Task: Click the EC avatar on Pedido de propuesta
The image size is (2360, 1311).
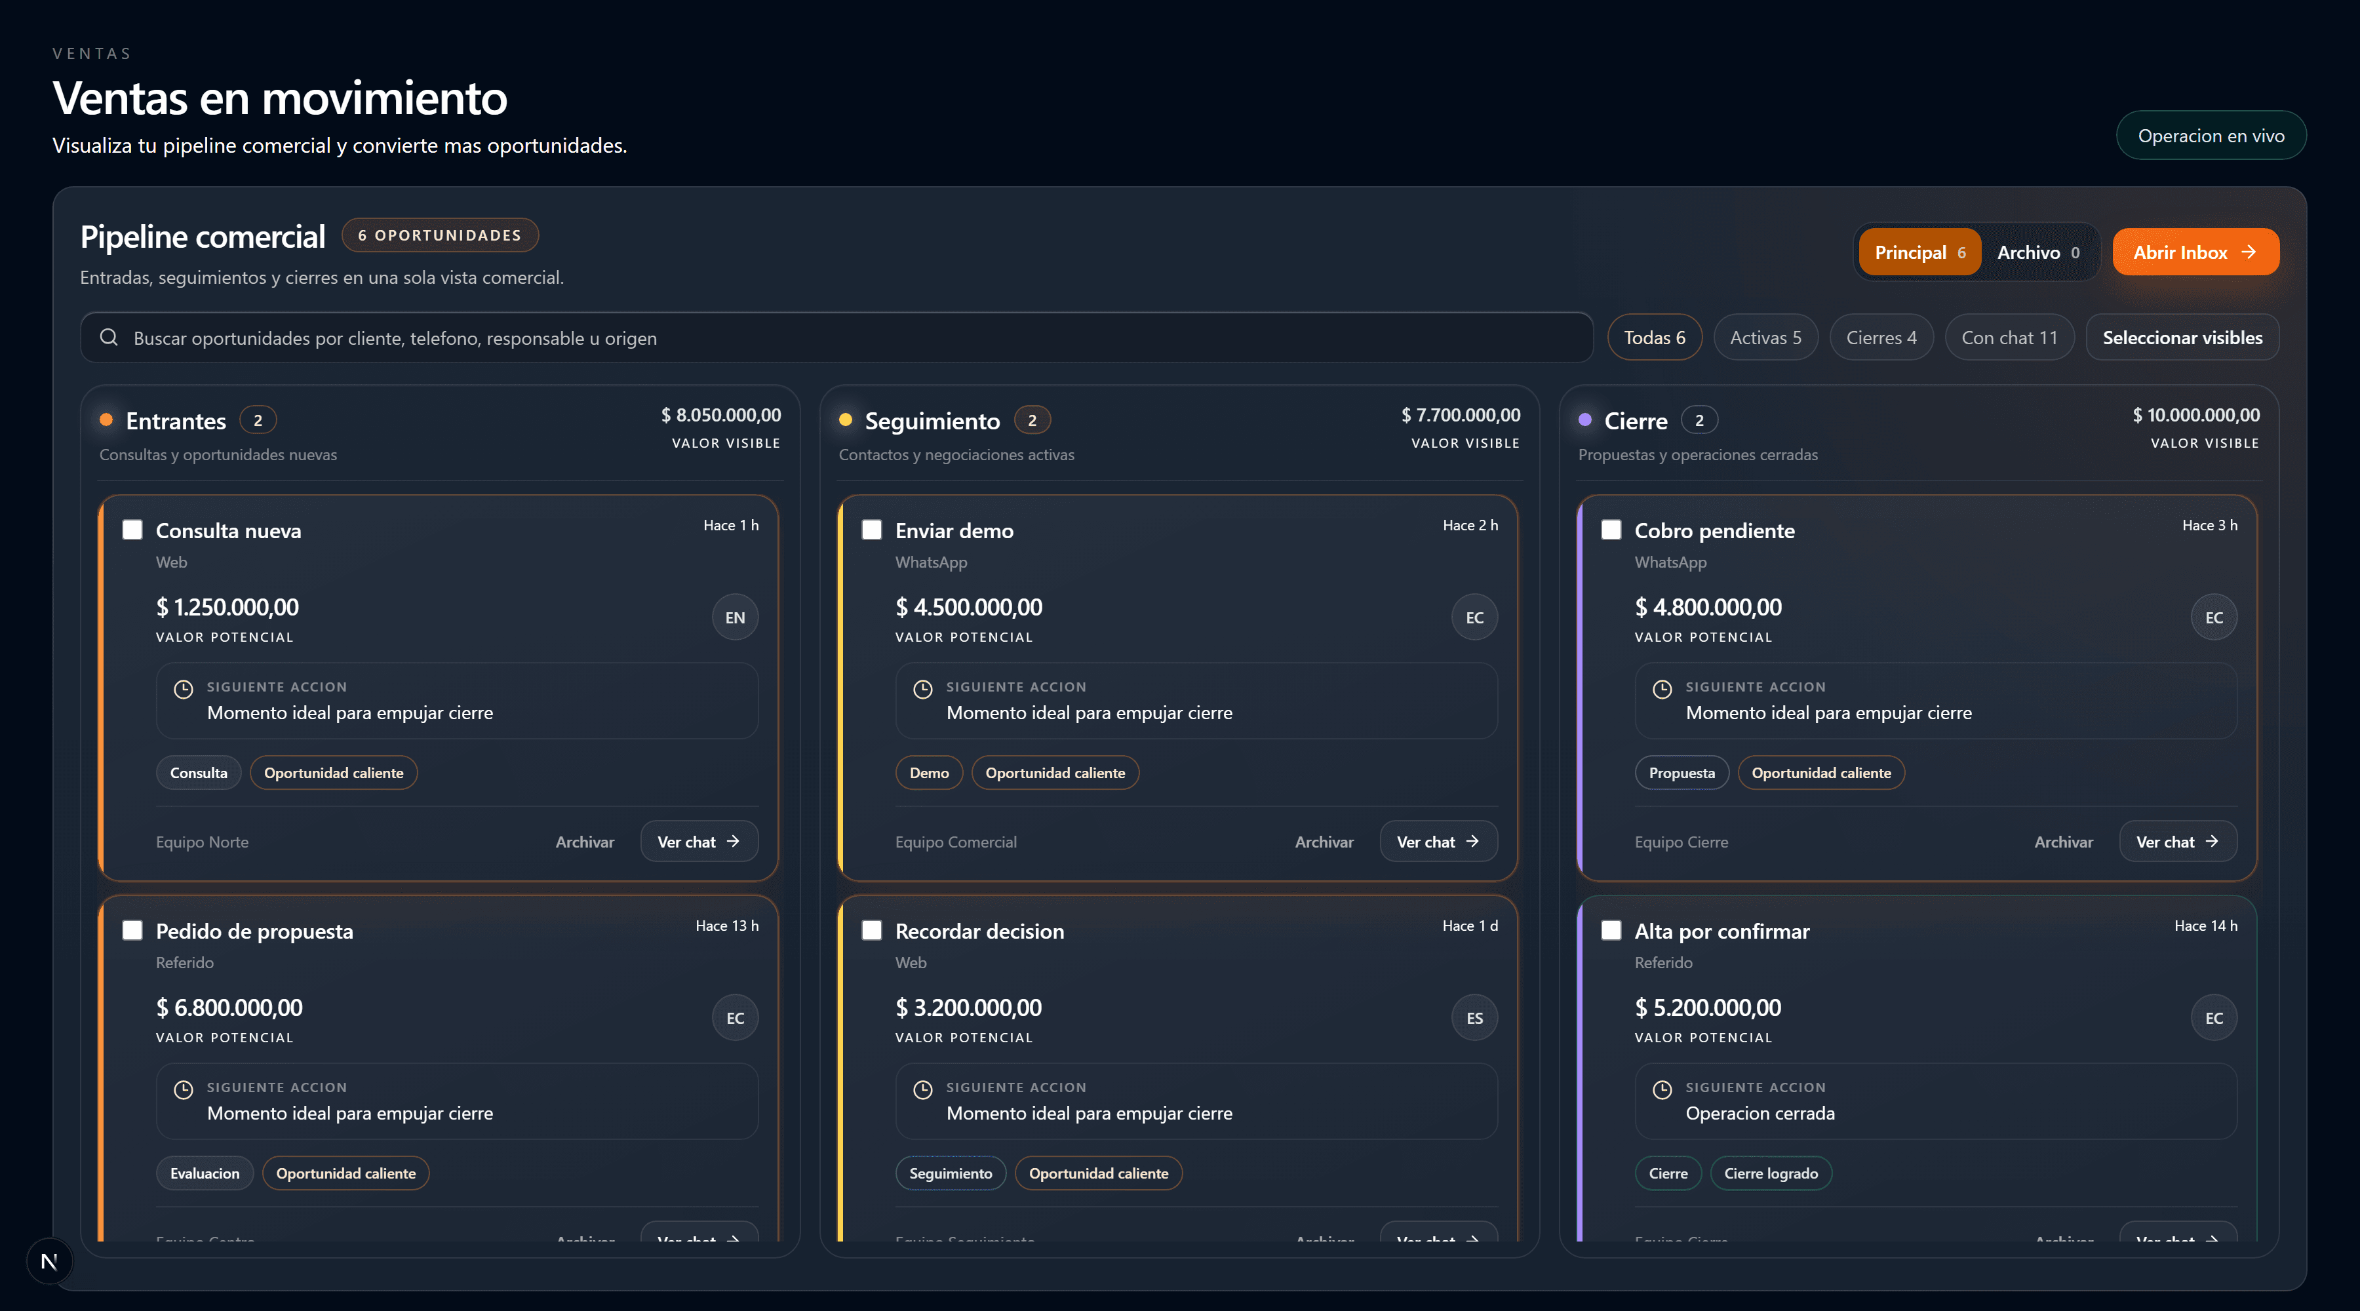Action: [735, 1018]
